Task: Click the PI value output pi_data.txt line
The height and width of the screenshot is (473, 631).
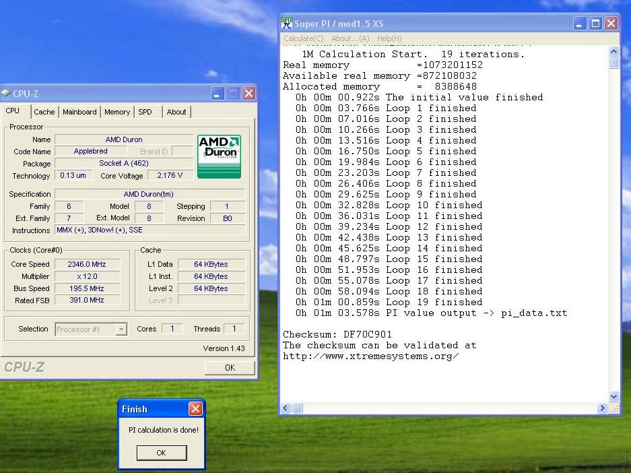Action: point(432,313)
